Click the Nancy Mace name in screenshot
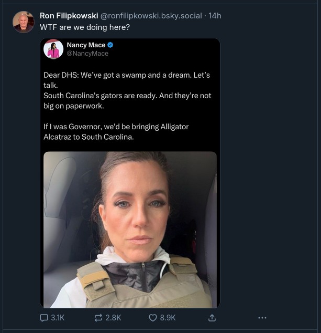Viewport: 321px width, 333px height. pos(86,45)
